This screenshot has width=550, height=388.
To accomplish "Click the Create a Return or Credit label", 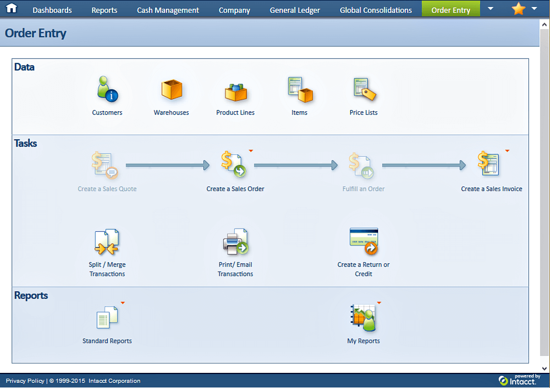I will (x=364, y=269).
